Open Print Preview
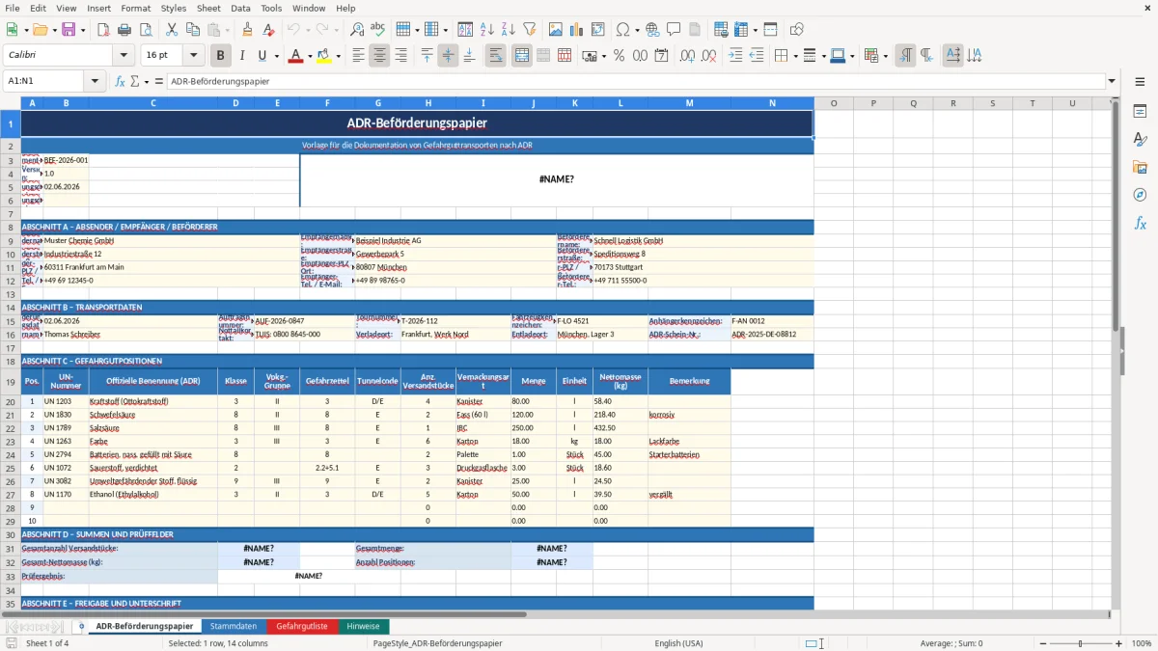 click(144, 30)
